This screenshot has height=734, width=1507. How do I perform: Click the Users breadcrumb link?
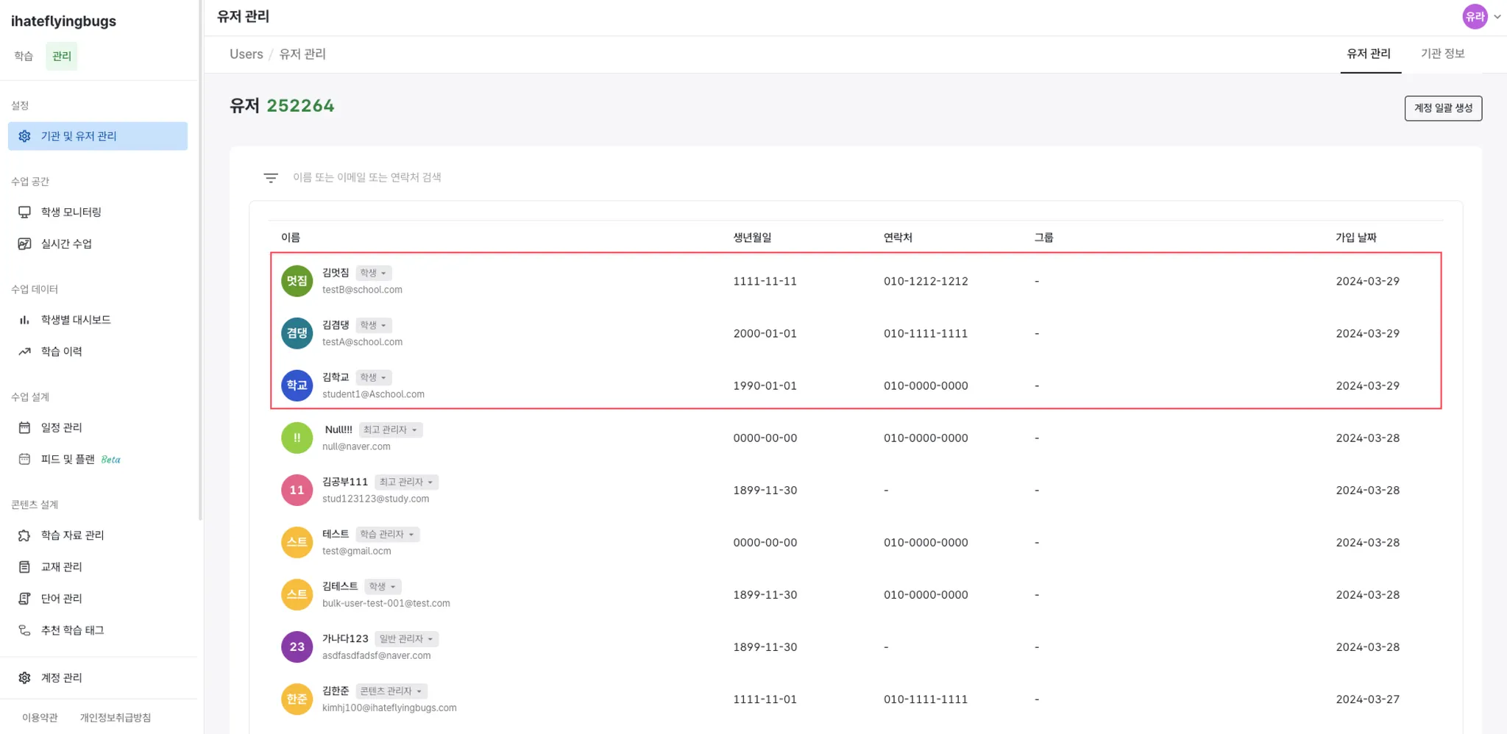247,54
